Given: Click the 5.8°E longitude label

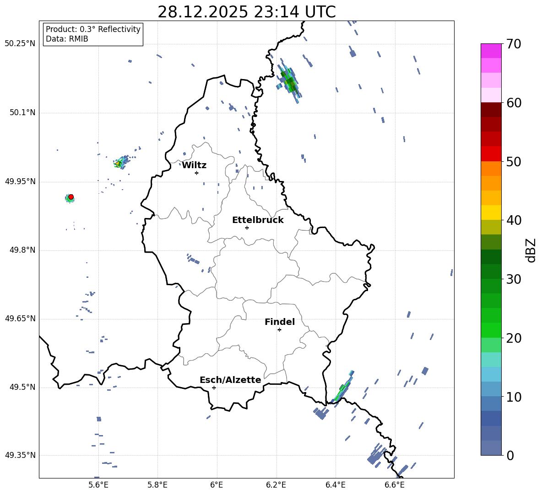Looking at the screenshot, I should [157, 485].
